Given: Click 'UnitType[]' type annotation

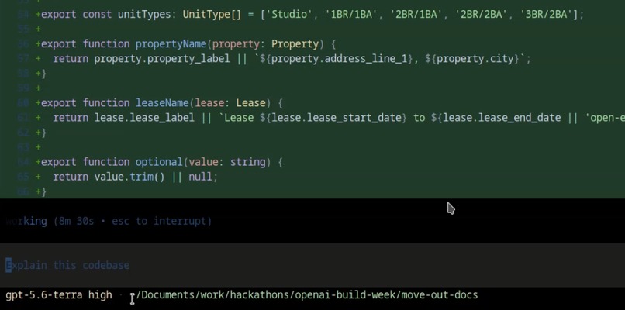Looking at the screenshot, I should click(x=212, y=15).
